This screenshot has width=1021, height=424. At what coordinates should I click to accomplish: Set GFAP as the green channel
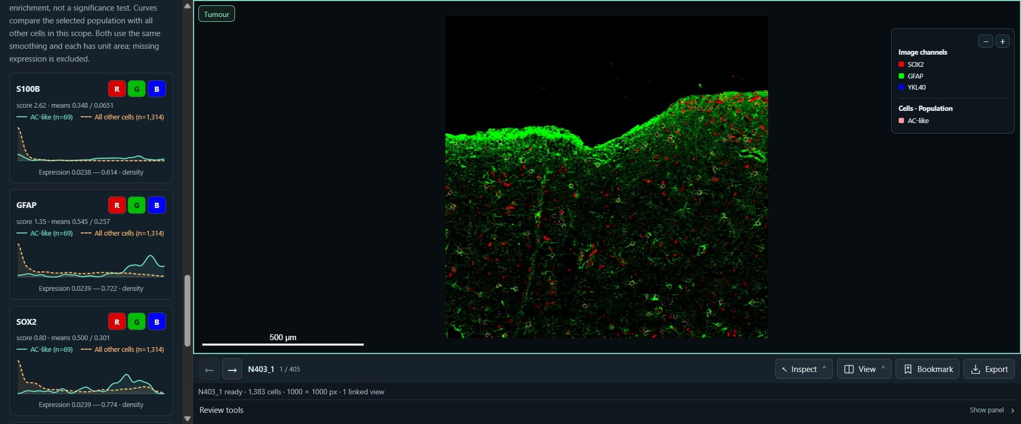(x=137, y=205)
